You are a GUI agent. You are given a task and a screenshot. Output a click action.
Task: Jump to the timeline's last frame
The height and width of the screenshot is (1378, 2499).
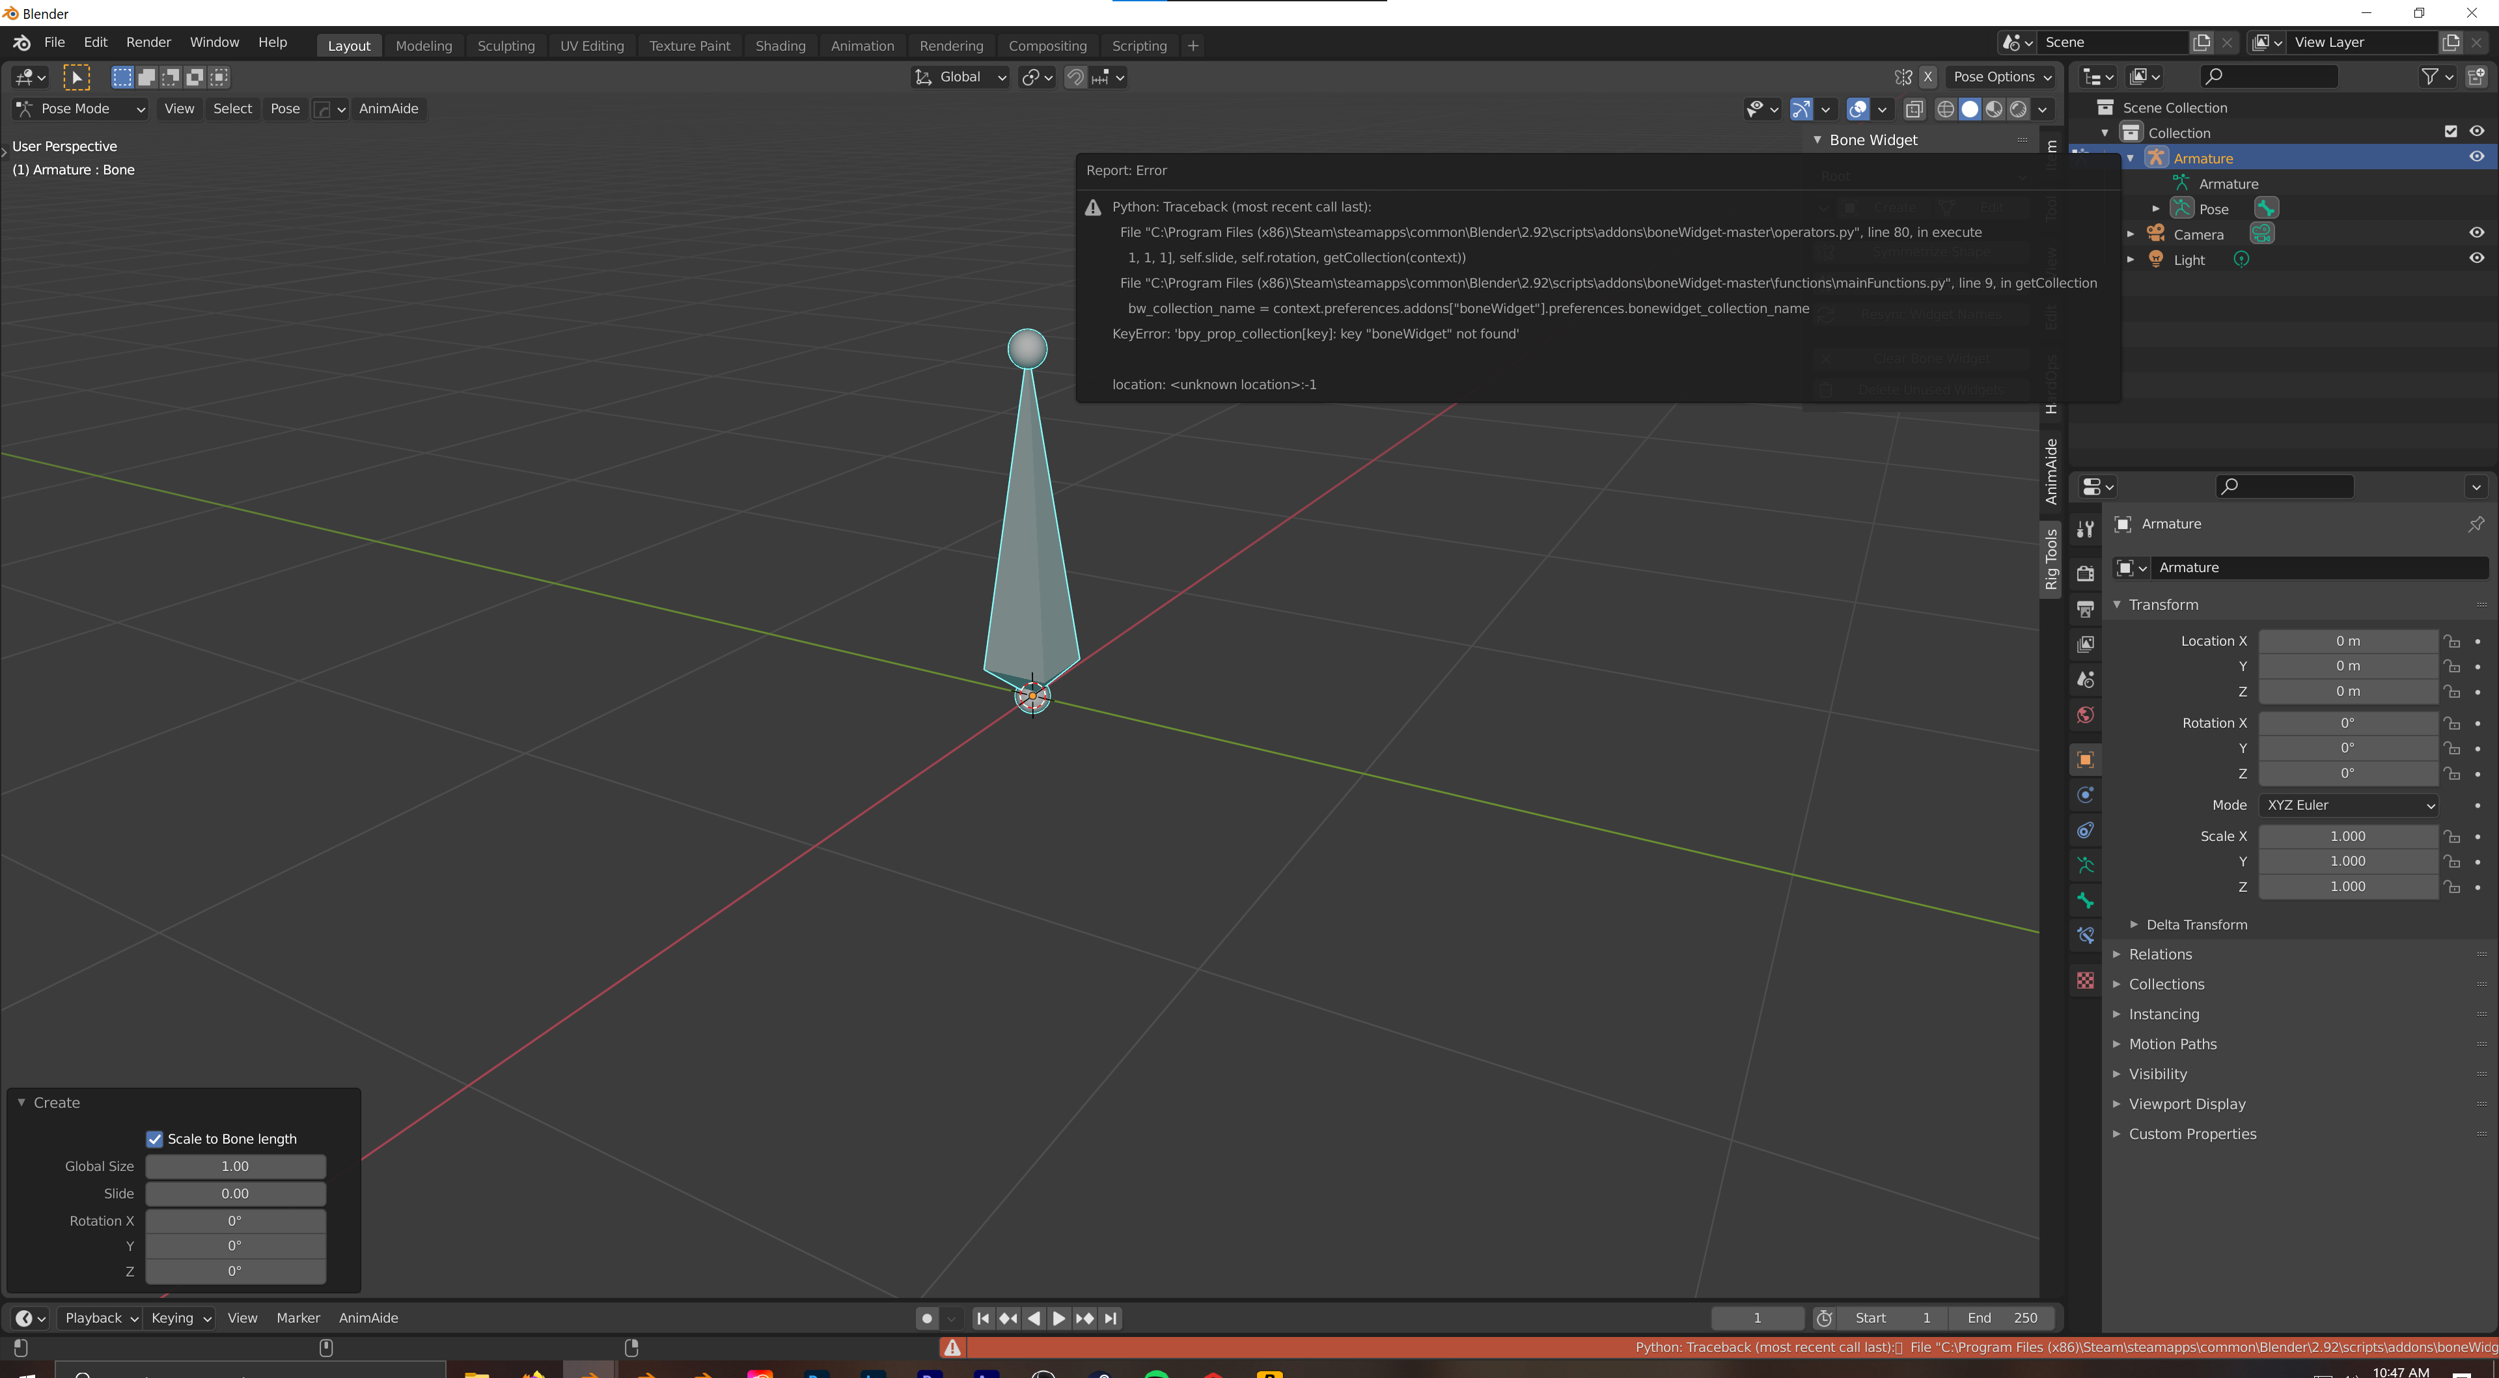pos(1111,1318)
